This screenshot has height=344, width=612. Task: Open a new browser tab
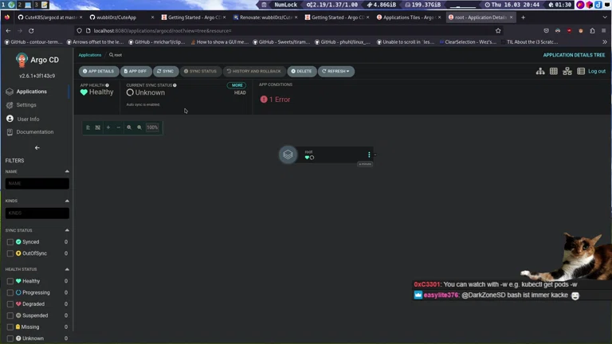[x=523, y=18]
